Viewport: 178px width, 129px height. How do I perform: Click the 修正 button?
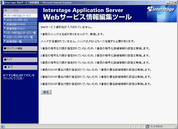[x=46, y=92]
